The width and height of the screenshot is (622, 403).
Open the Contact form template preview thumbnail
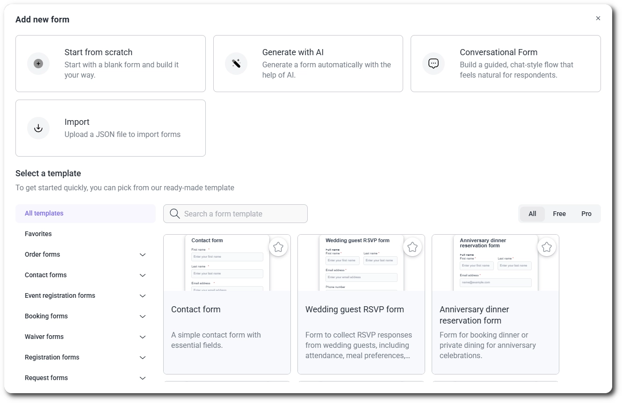point(227,263)
